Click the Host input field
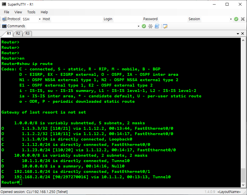The image size is (247, 195). 77,19
